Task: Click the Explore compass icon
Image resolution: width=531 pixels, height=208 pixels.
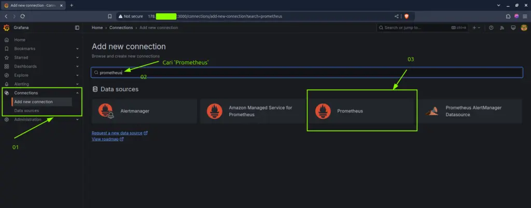Action: click(x=6, y=75)
